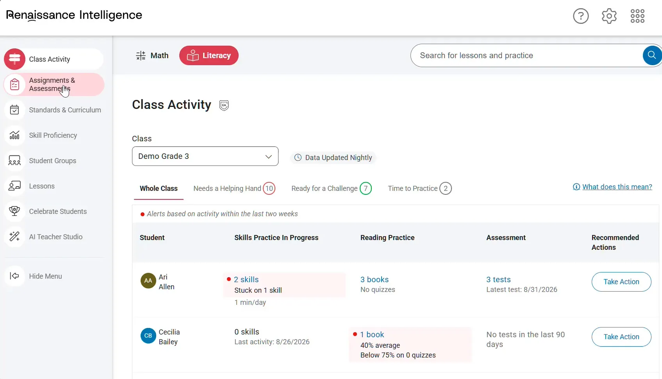Click the Lessons teacher icon
662x379 pixels.
[x=14, y=186]
